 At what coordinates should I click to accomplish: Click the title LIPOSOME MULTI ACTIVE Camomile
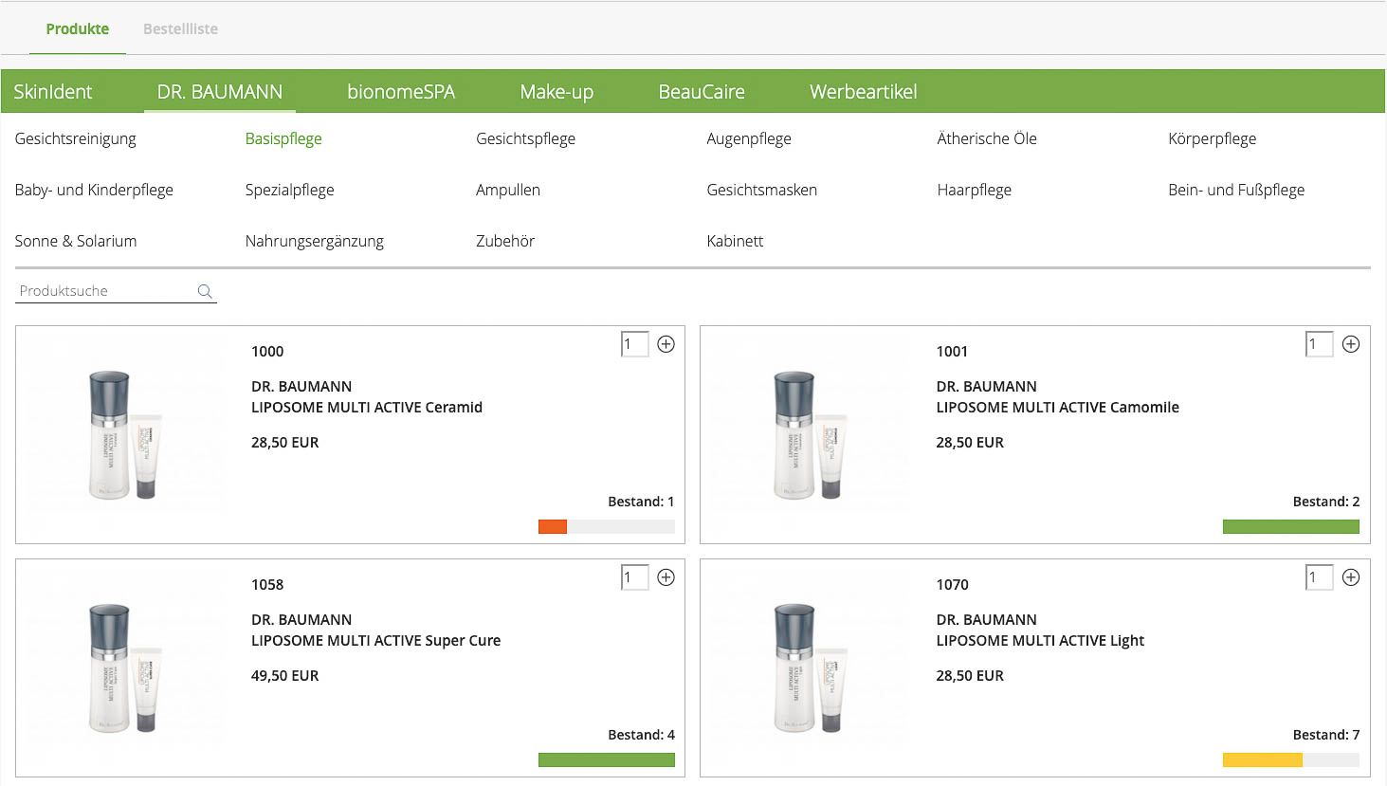point(1058,408)
